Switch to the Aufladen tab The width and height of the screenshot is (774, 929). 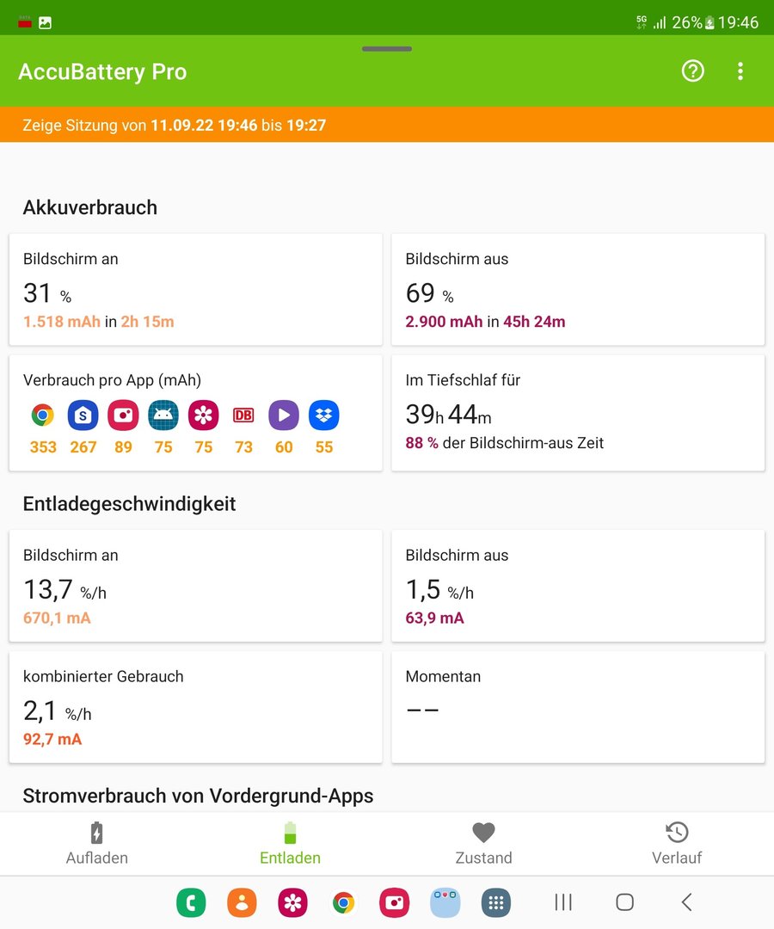tap(97, 843)
